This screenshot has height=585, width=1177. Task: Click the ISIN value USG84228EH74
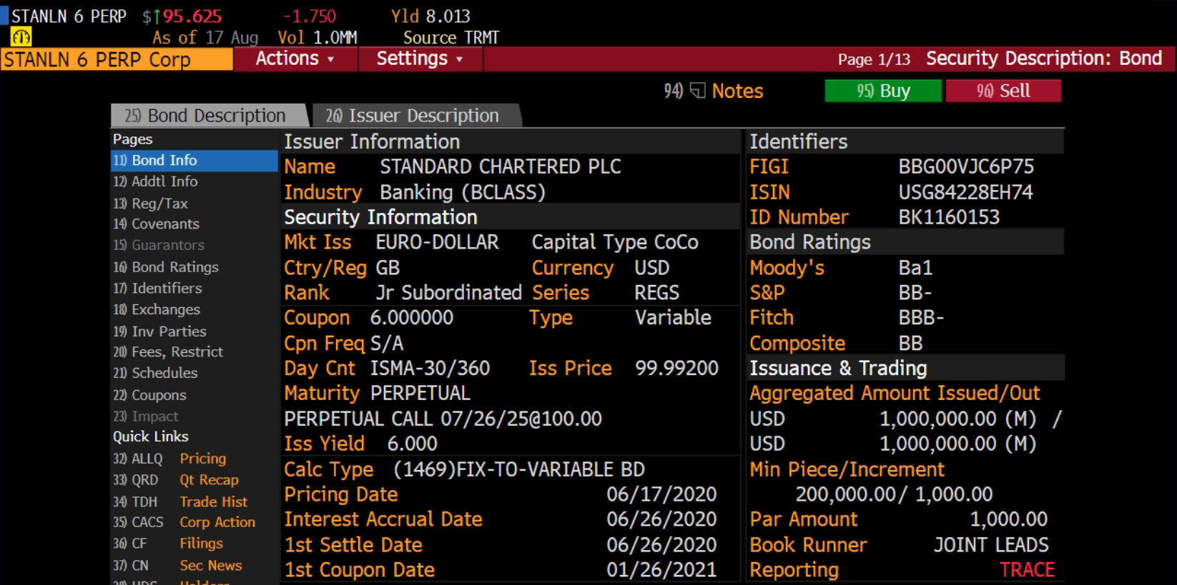[965, 192]
